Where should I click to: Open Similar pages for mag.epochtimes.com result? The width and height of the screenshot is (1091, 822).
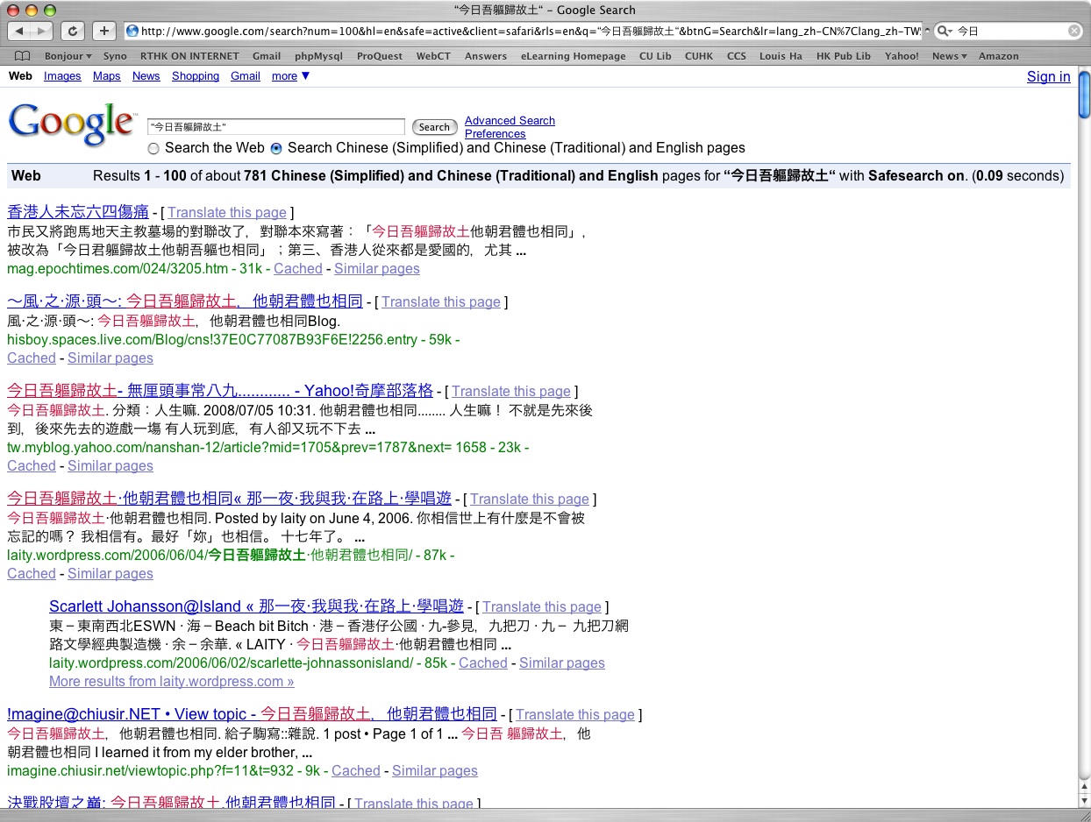pos(377,269)
